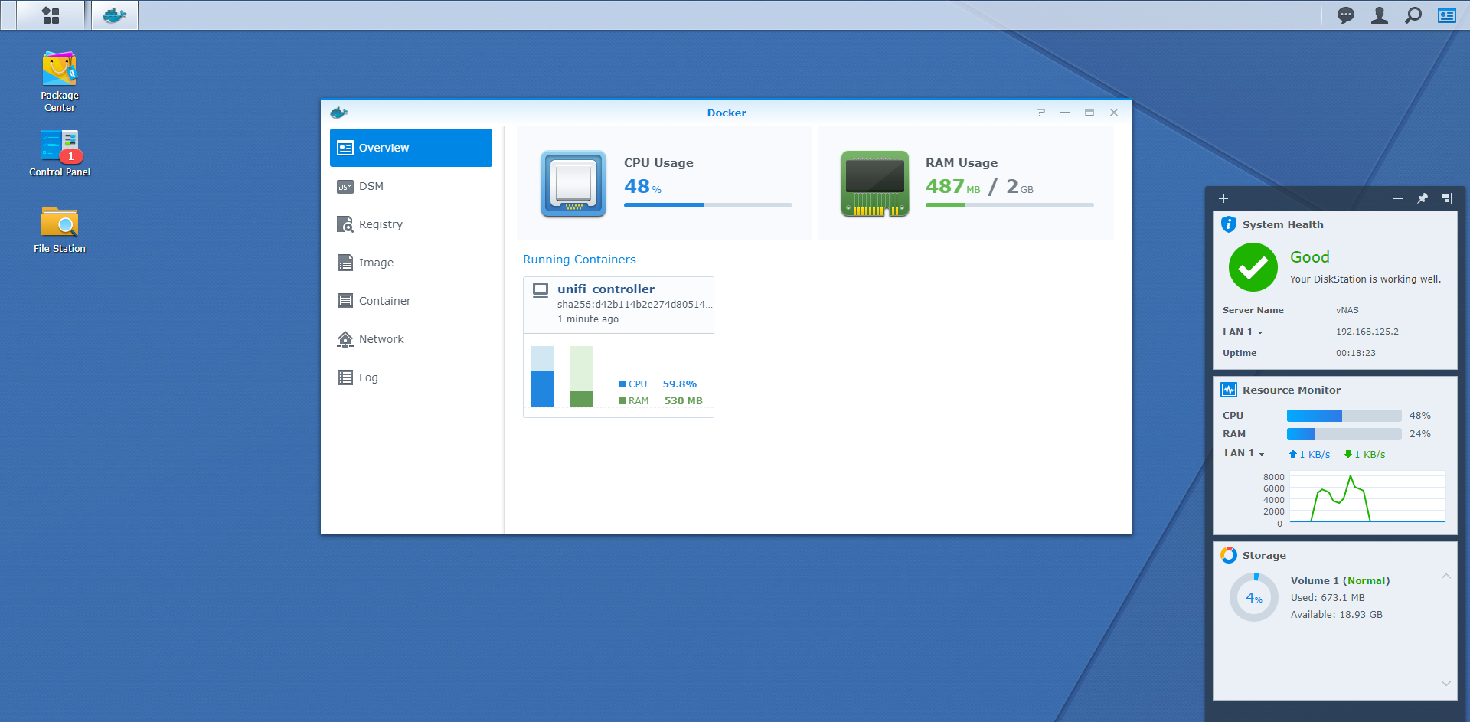Click the green RAM bar in the unifi-controller card

point(581,377)
